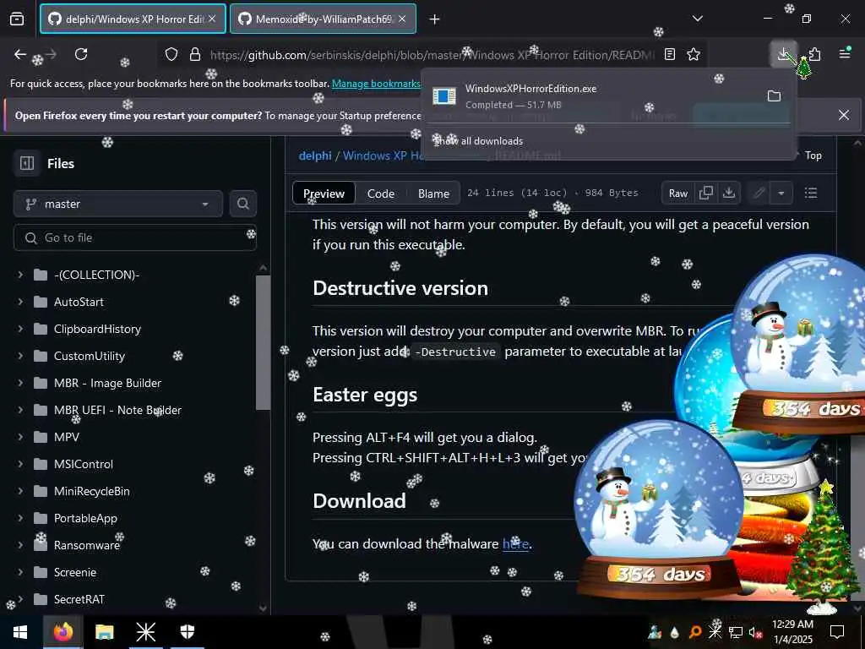
Task: Expand the ClipboardHistory folder chevron
Action: (20, 329)
